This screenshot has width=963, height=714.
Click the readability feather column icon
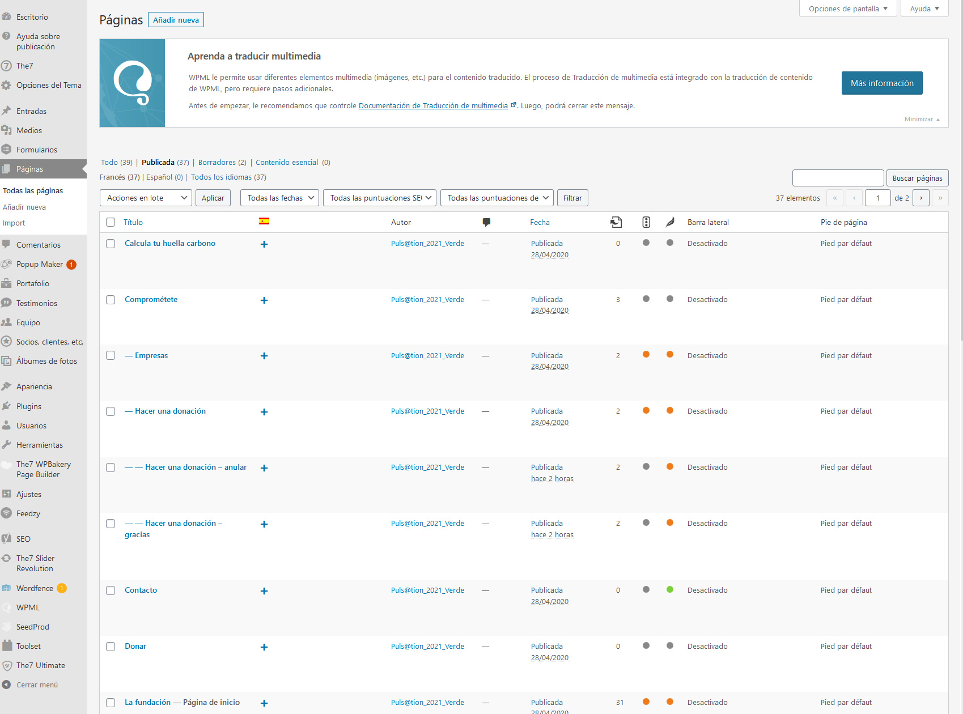click(x=670, y=222)
